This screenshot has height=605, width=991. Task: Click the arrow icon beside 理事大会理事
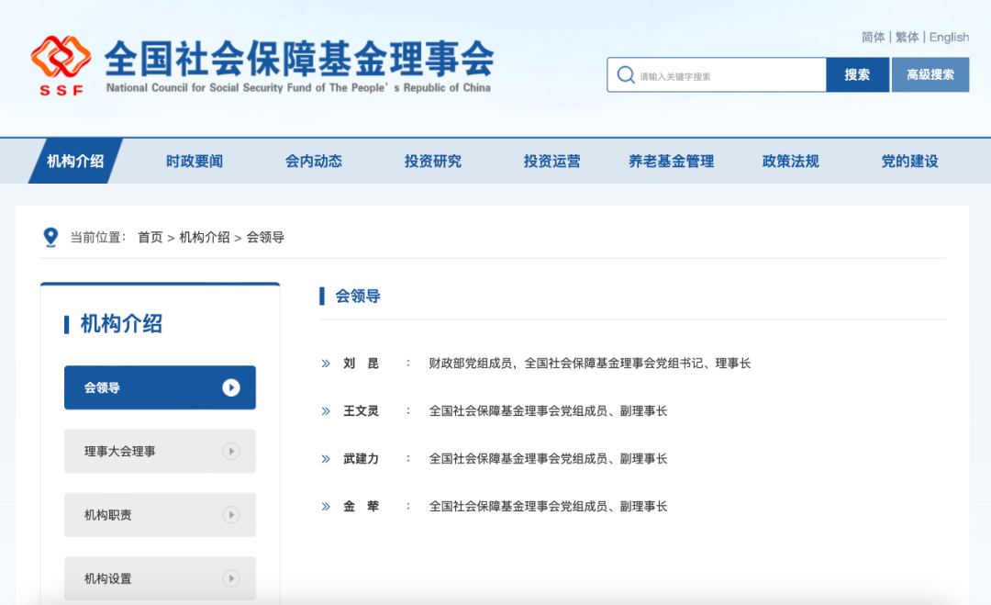pos(231,451)
